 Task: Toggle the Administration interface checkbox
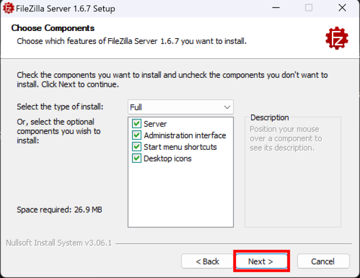(137, 135)
